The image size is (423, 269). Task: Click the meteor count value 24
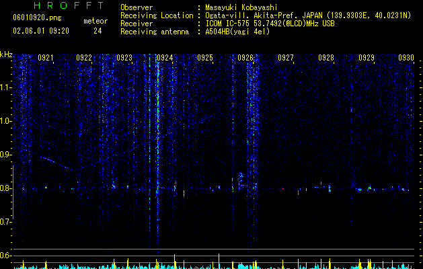(x=98, y=31)
